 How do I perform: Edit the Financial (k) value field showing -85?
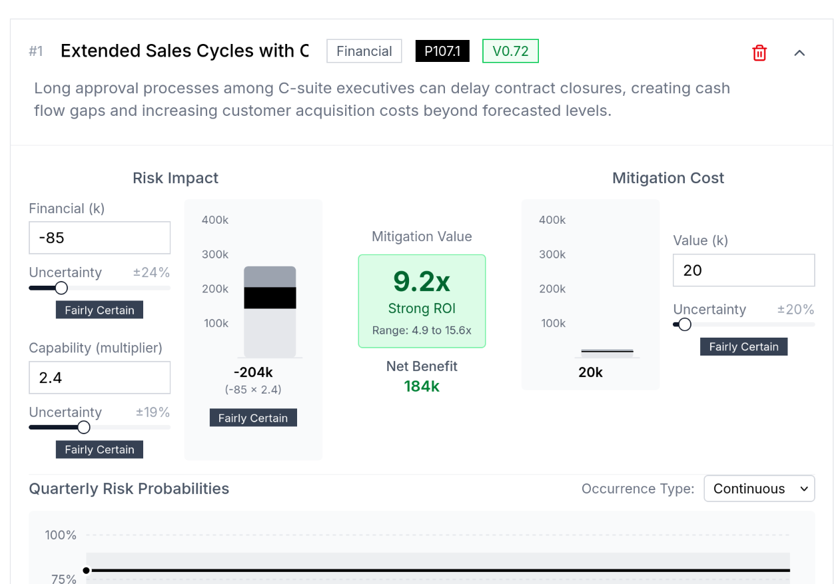(99, 238)
